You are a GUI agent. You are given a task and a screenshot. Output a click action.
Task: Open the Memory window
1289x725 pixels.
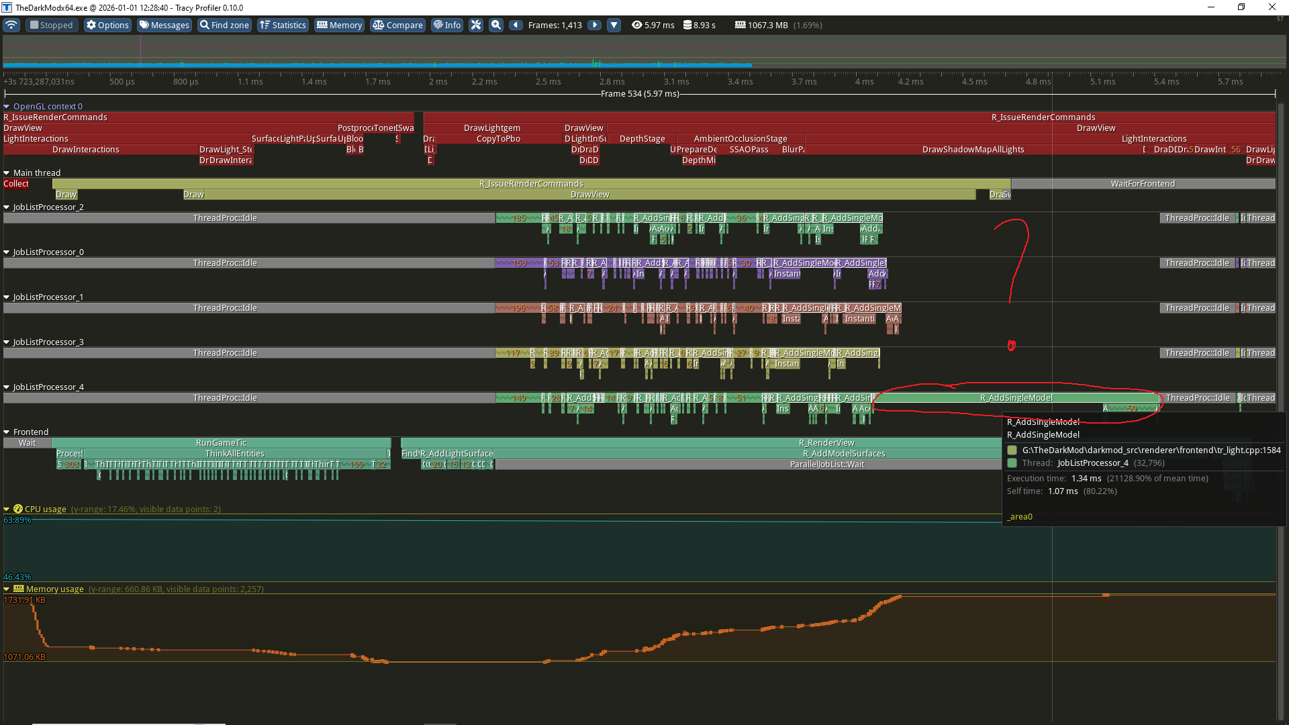(x=340, y=25)
